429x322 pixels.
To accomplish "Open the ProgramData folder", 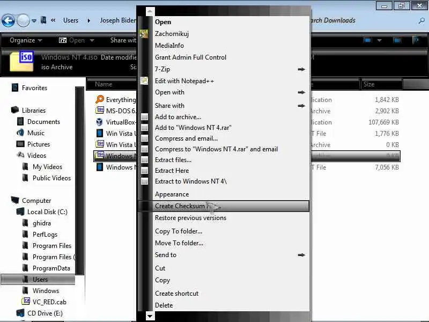I will 51,268.
